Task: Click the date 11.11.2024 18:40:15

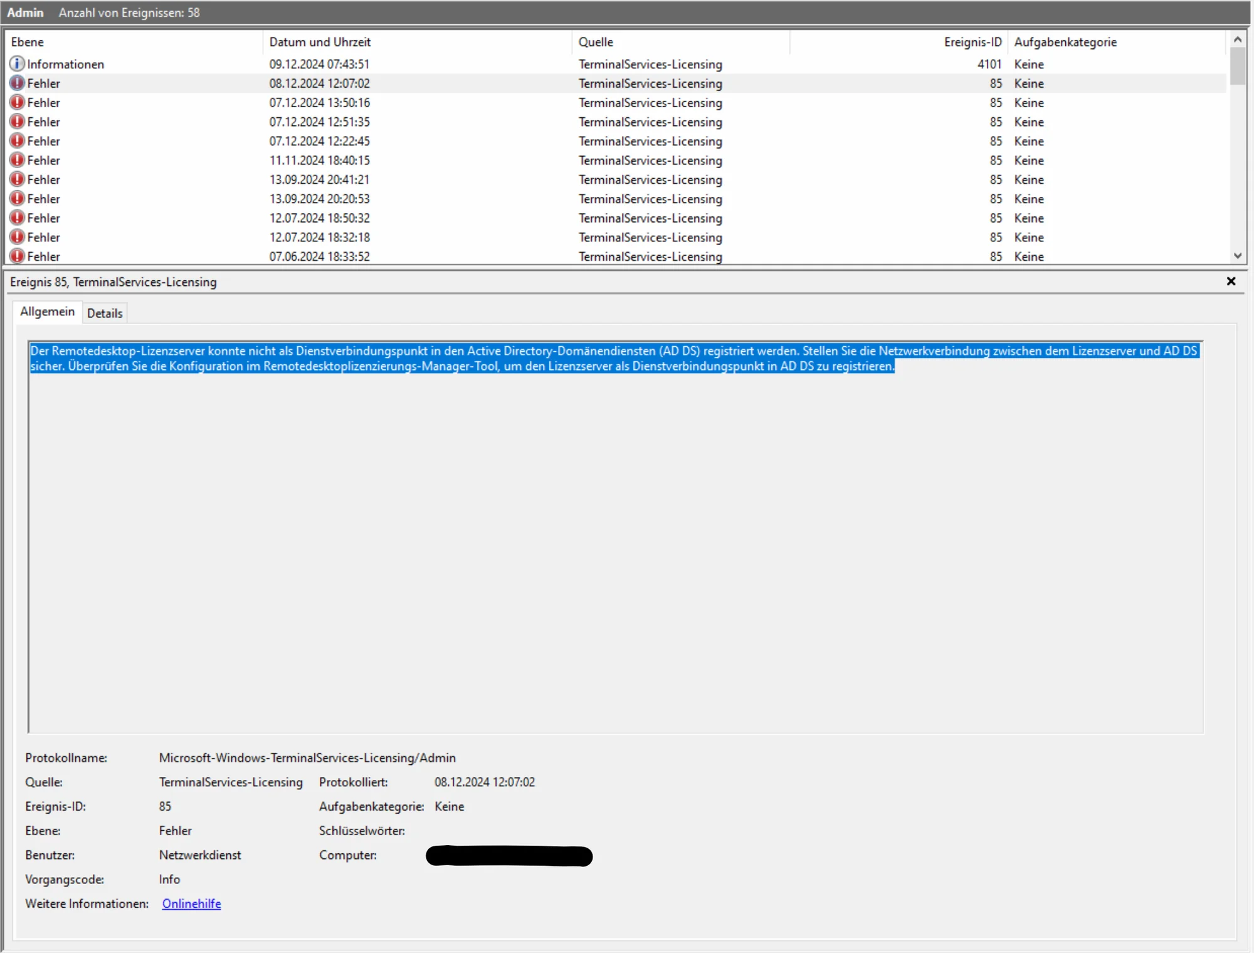Action: (319, 161)
